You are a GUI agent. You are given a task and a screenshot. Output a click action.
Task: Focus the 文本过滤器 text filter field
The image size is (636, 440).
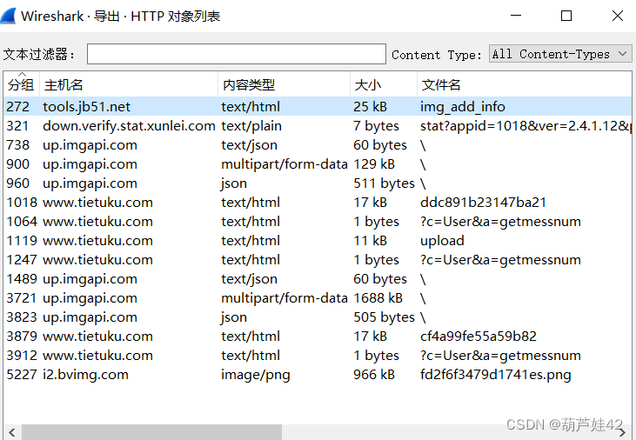click(x=237, y=54)
